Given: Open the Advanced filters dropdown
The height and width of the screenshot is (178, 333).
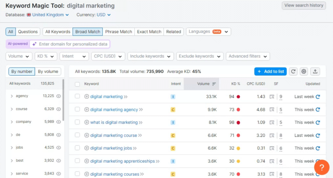Looking at the screenshot, I should pyautogui.click(x=248, y=56).
